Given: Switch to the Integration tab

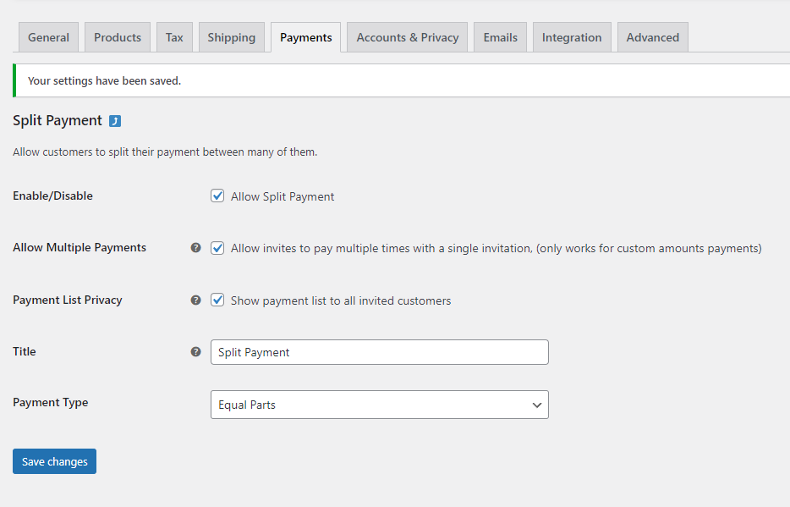Looking at the screenshot, I should pyautogui.click(x=572, y=36).
